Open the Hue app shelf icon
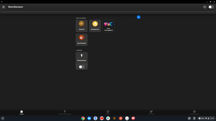216x121 pixels. coord(127,118)
